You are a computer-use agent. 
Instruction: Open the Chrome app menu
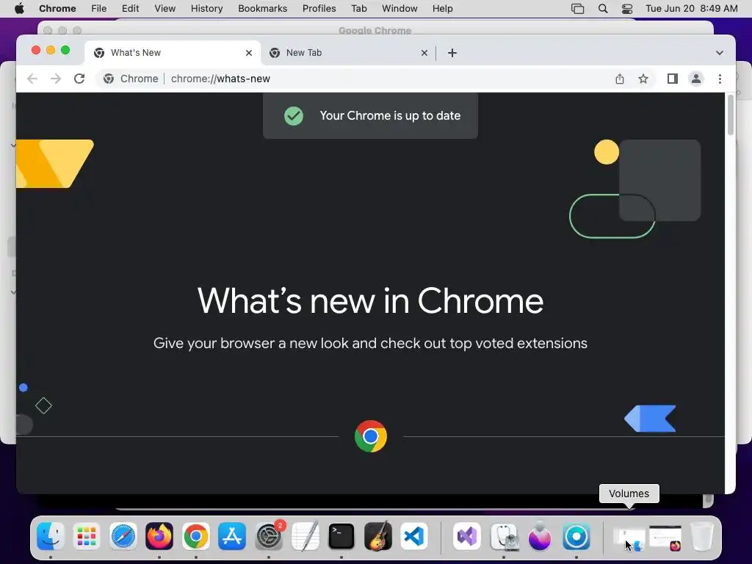click(x=57, y=9)
